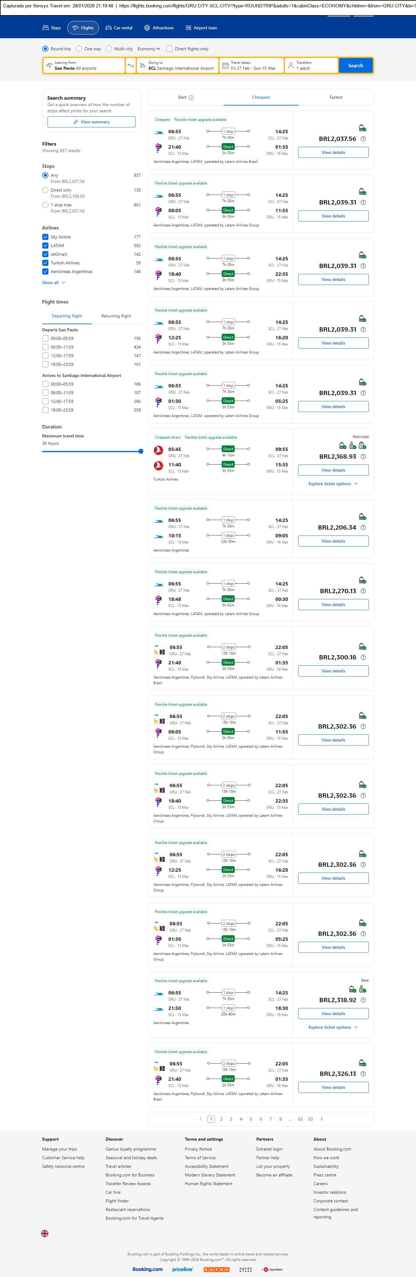Expand Explore ticket options for Turkish Airlines flight
The height and width of the screenshot is (1277, 416).
click(333, 484)
